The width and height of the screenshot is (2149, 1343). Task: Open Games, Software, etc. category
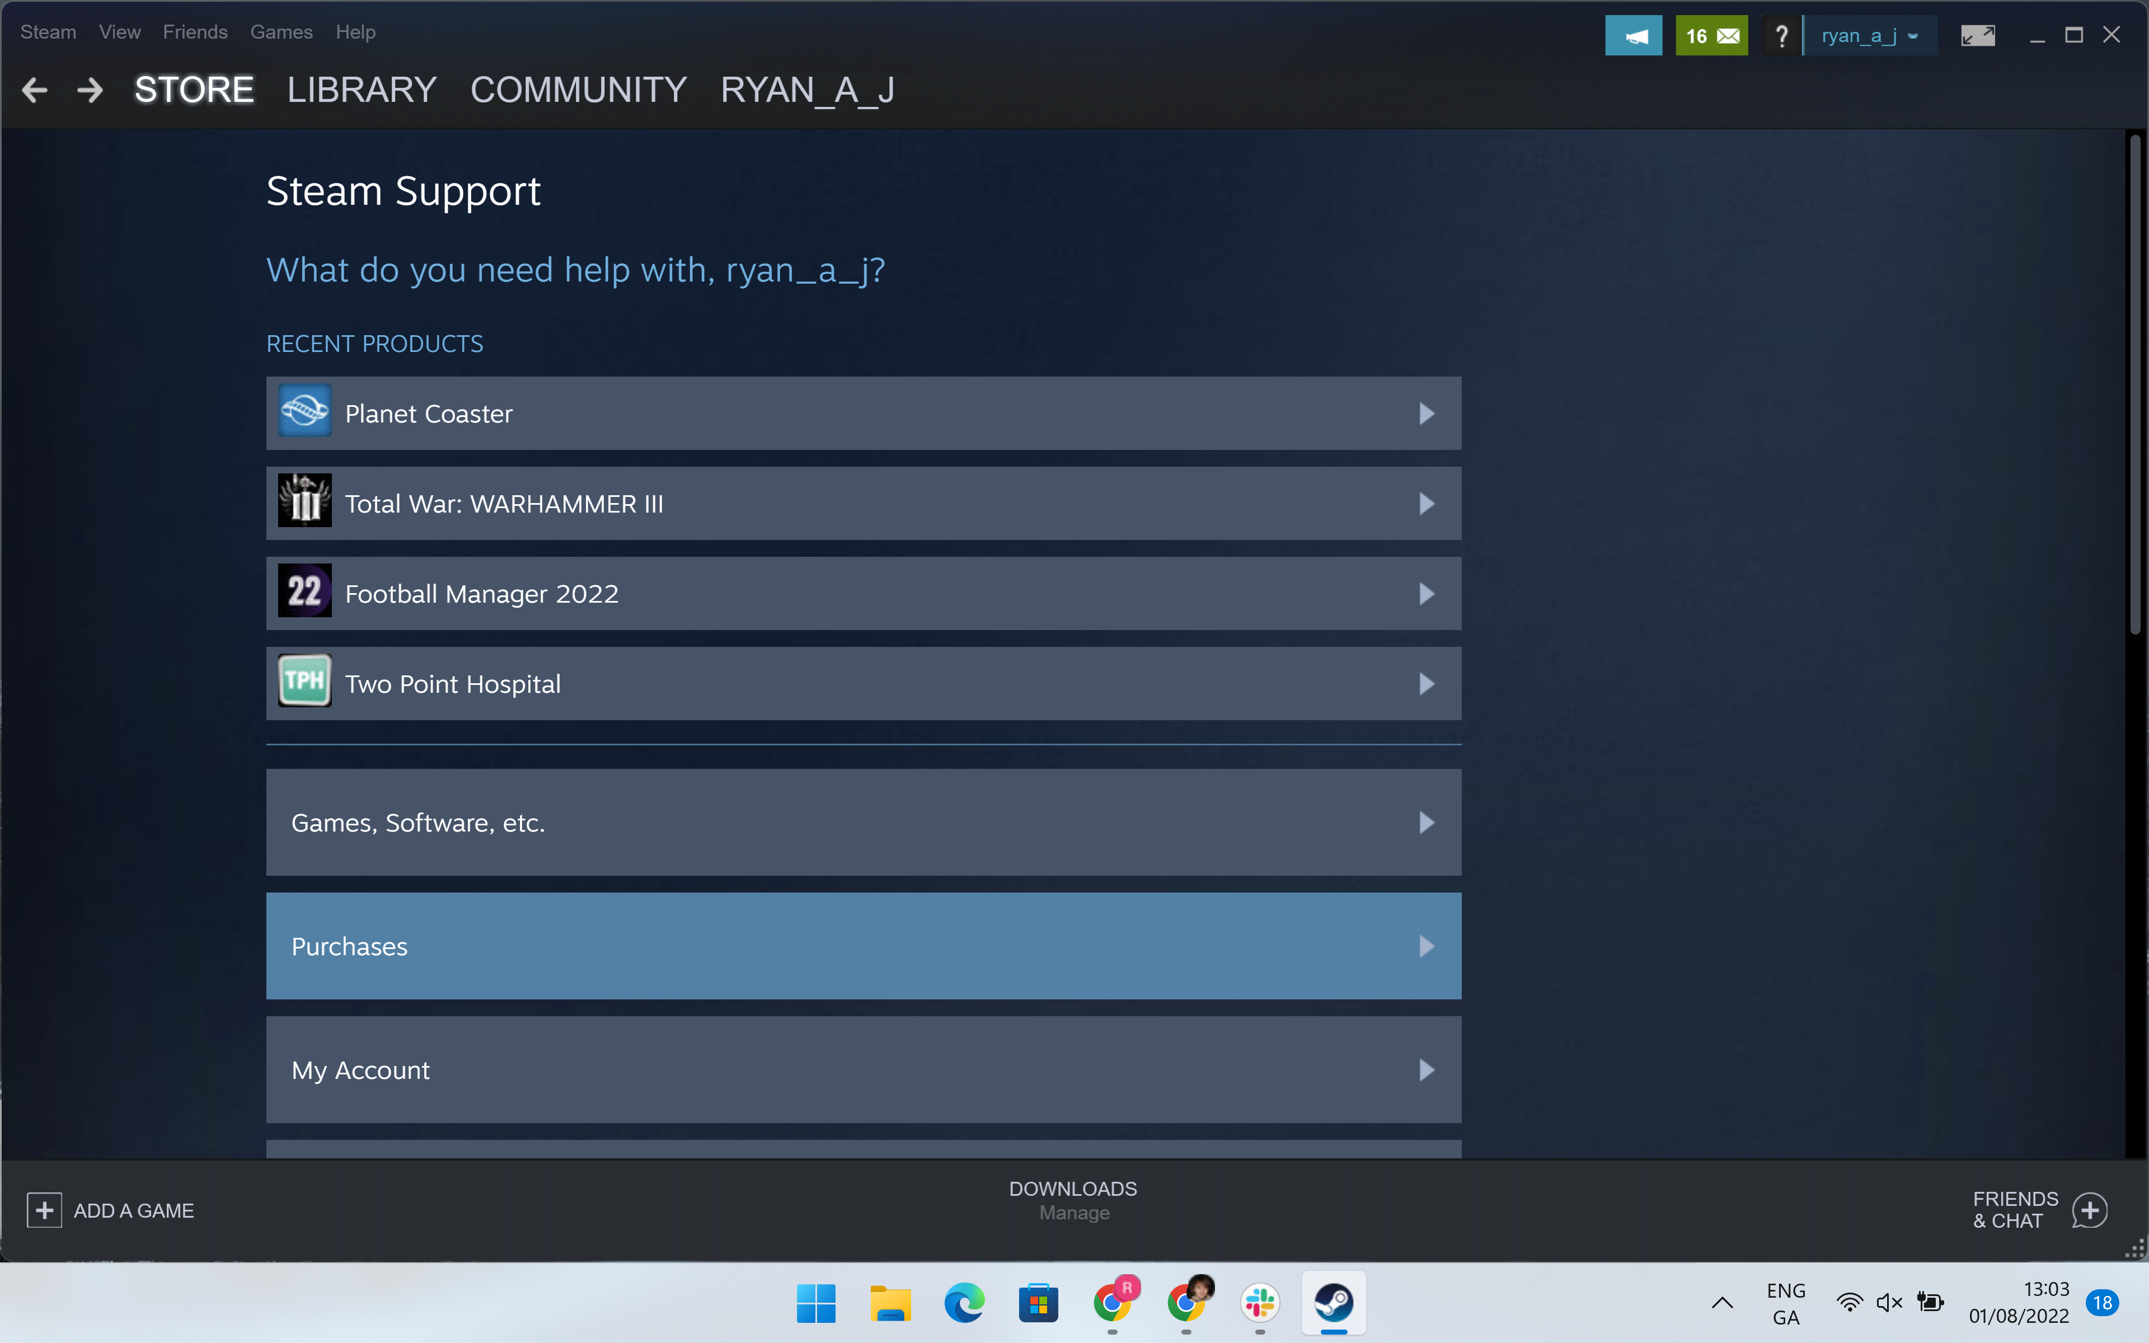coord(863,823)
